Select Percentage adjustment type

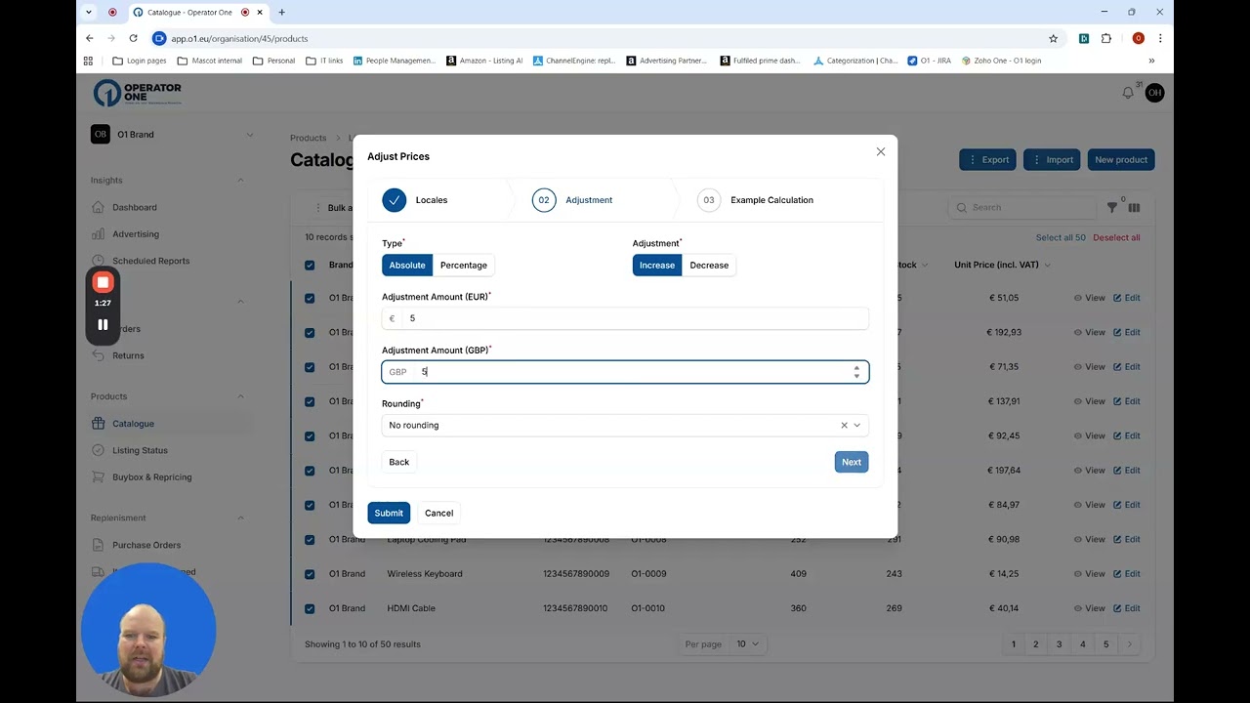[464, 266]
